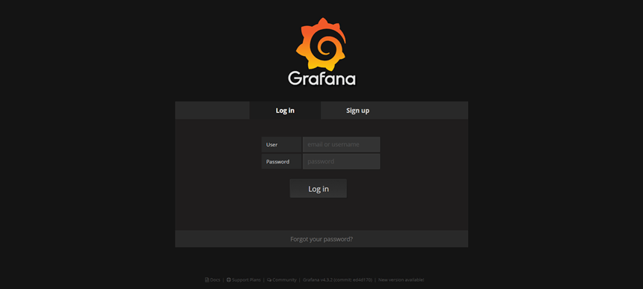Open the Support Plans footer link text
643x289 pixels.
(x=246, y=280)
